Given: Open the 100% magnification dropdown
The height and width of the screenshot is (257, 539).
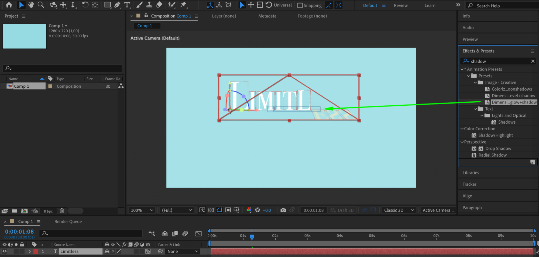Looking at the screenshot, I should point(142,210).
